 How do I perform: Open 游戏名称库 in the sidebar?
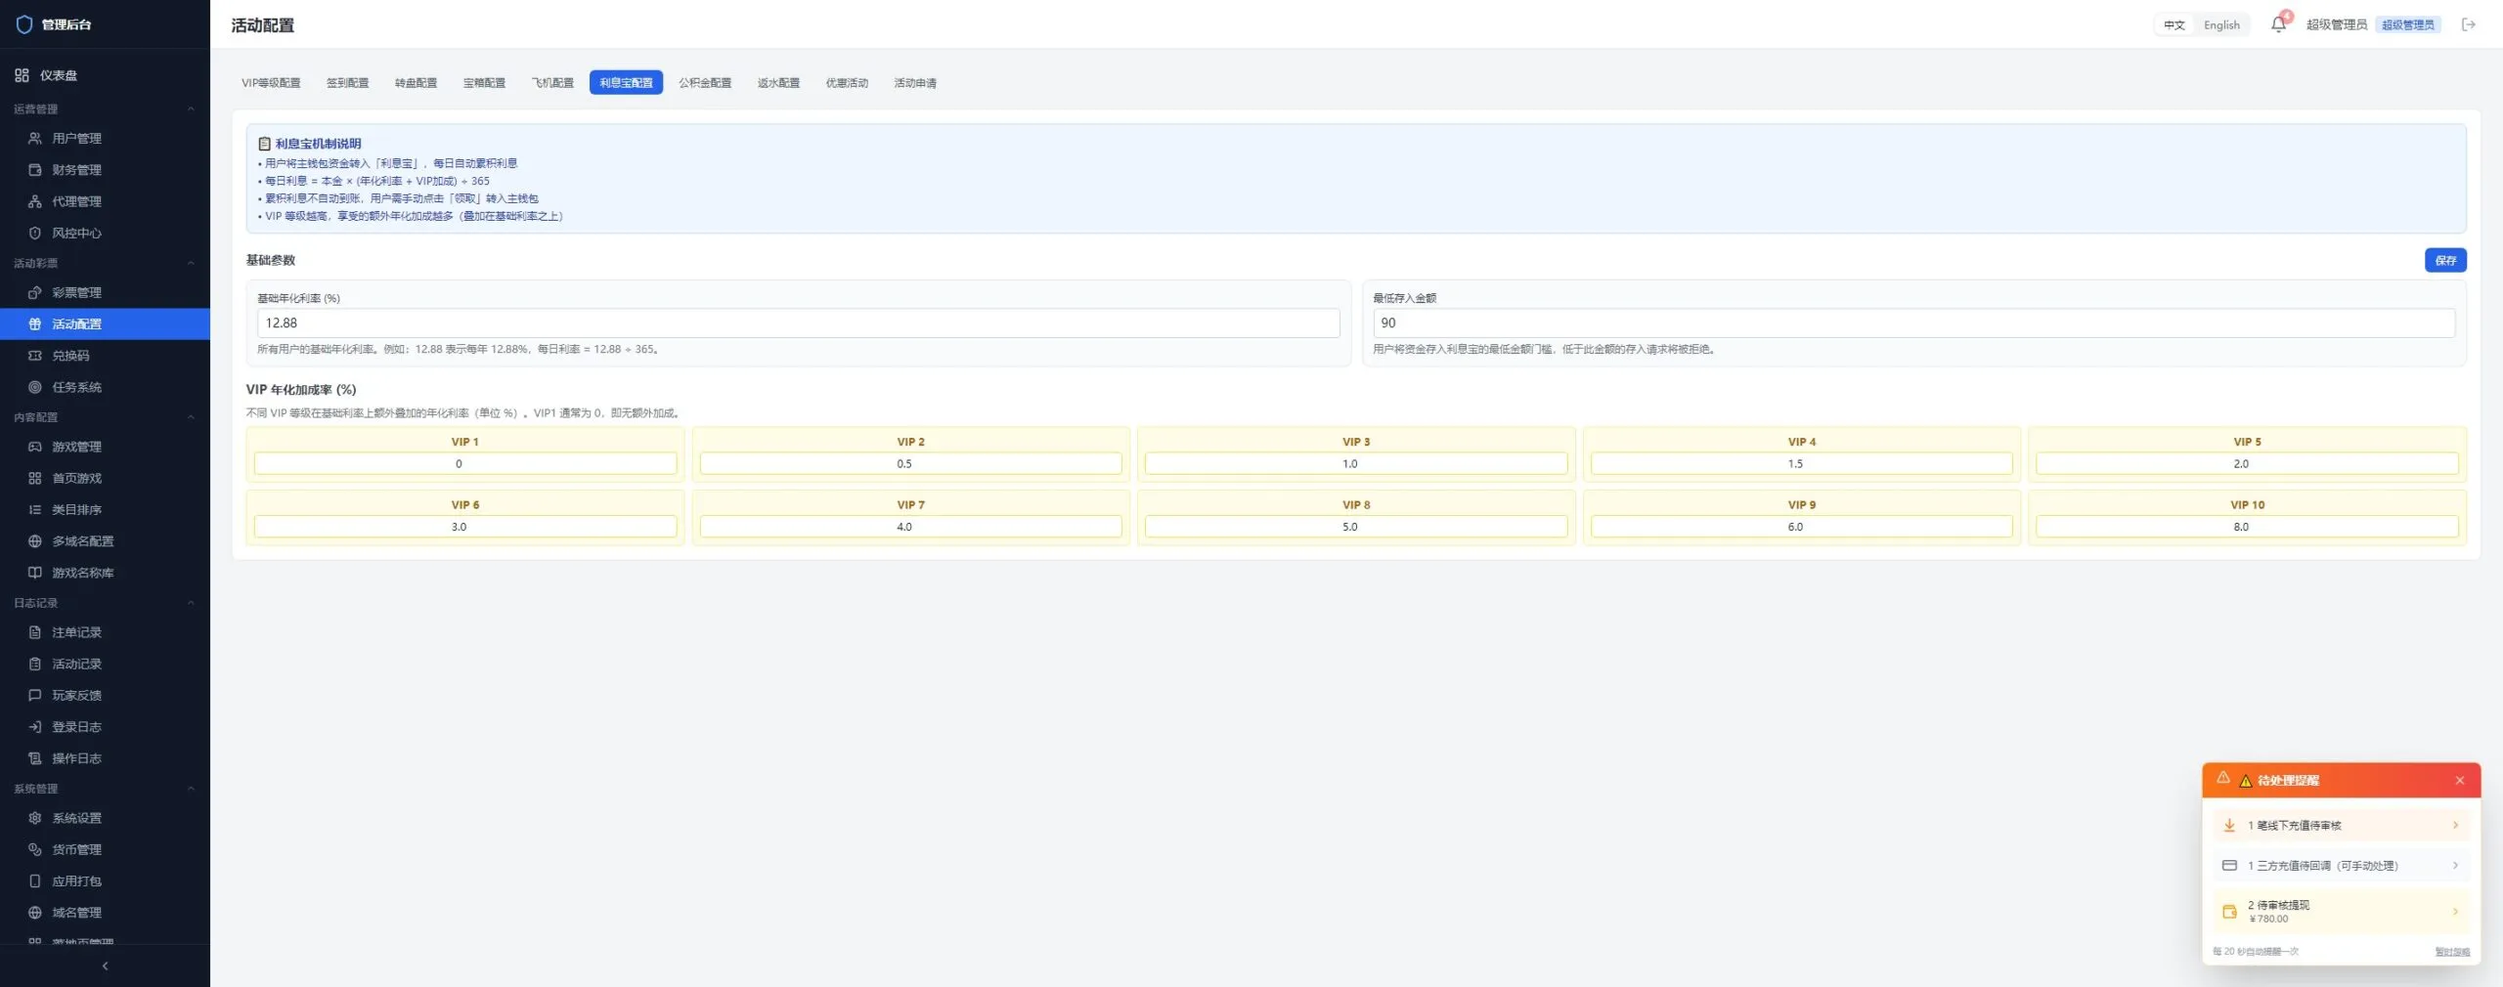point(105,573)
